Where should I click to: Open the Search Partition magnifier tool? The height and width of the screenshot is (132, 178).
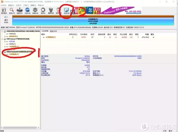click(12, 11)
